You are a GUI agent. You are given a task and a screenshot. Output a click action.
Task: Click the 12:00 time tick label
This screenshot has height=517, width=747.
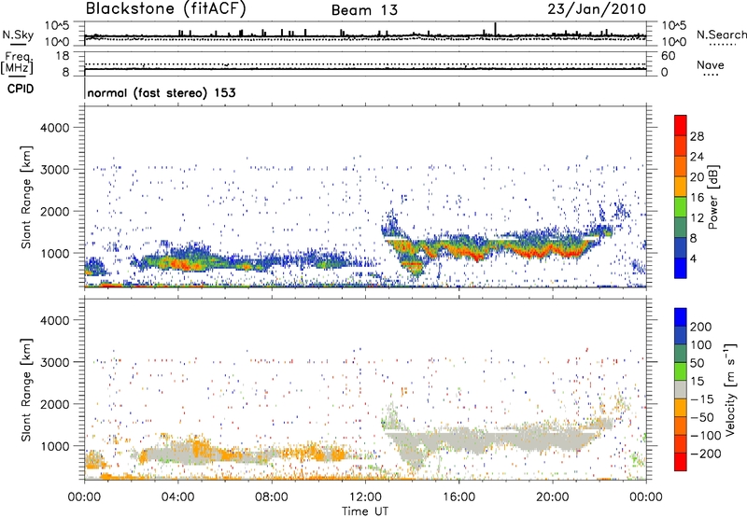(365, 497)
